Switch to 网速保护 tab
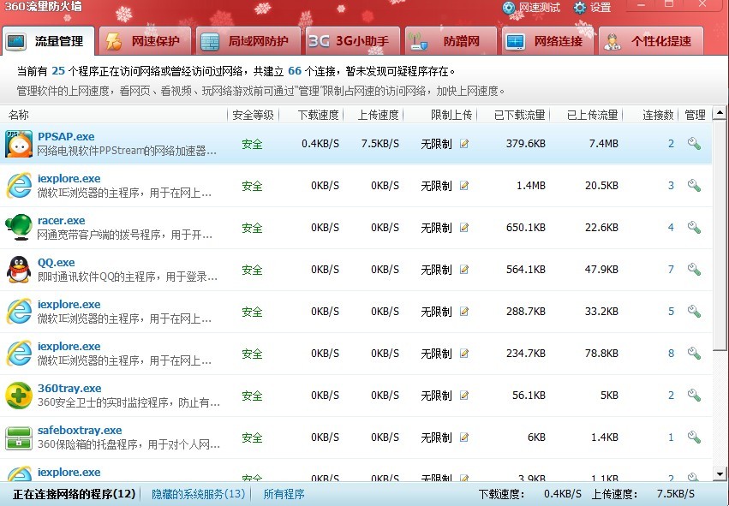 click(x=144, y=41)
